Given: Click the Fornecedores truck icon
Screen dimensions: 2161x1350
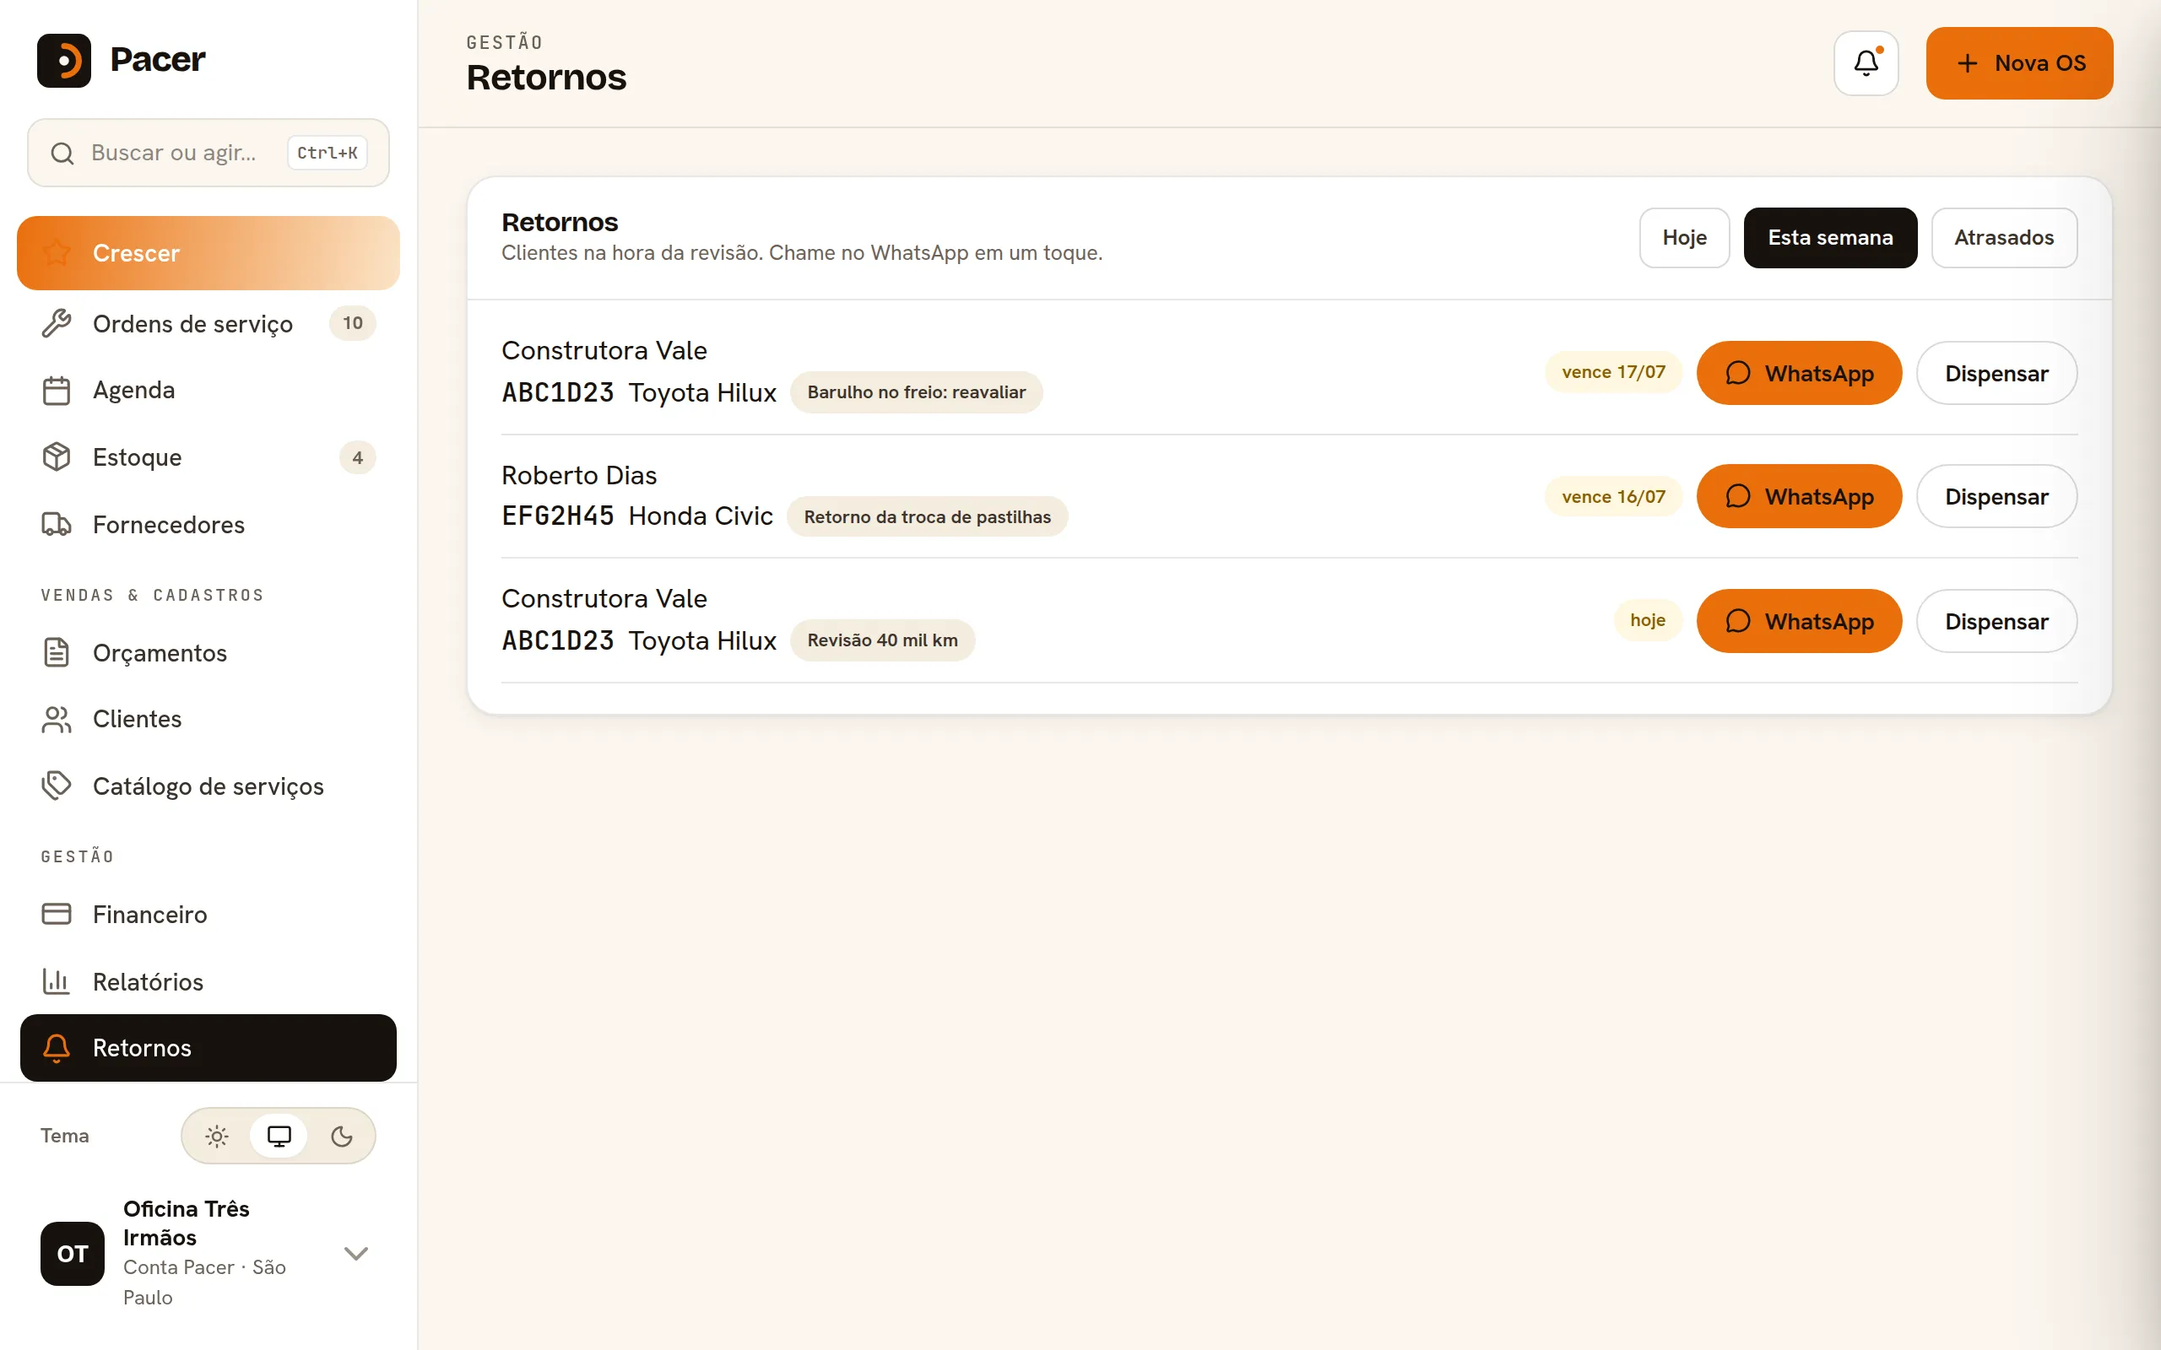Looking at the screenshot, I should (x=57, y=524).
